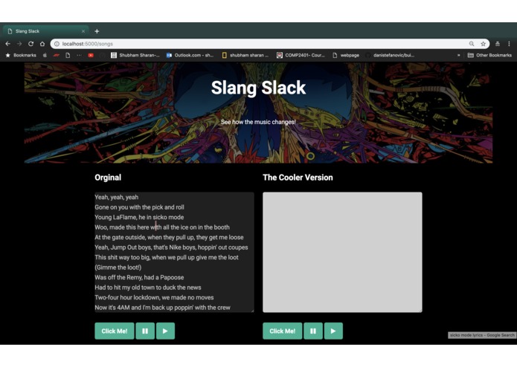Play the Cooler Version audio
The image size is (517, 367).
(333, 331)
